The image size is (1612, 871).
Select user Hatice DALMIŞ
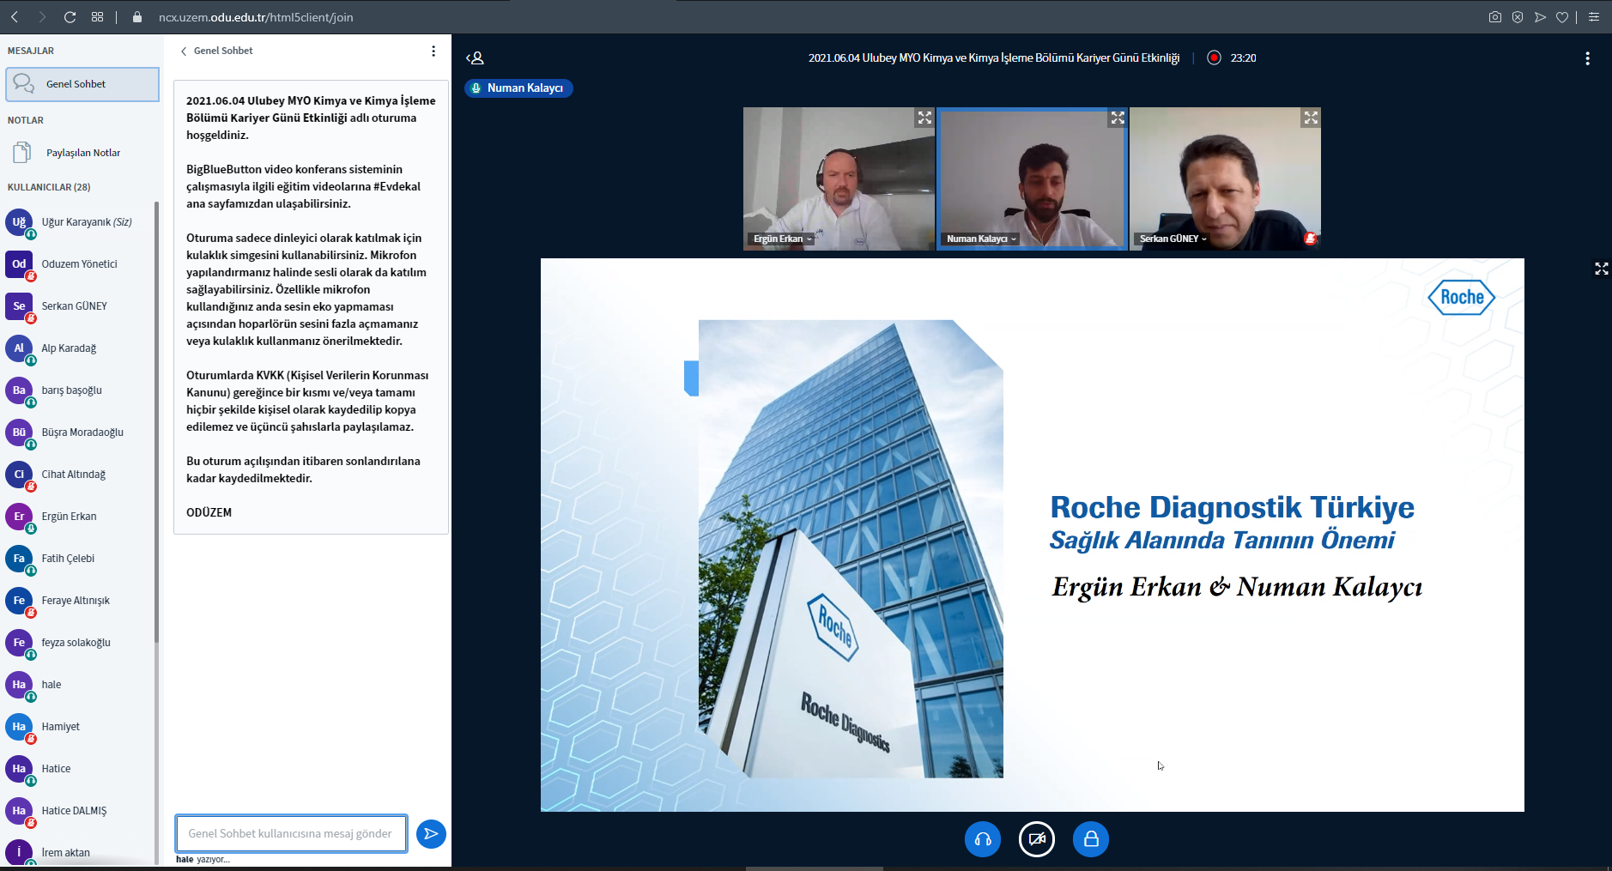point(79,811)
